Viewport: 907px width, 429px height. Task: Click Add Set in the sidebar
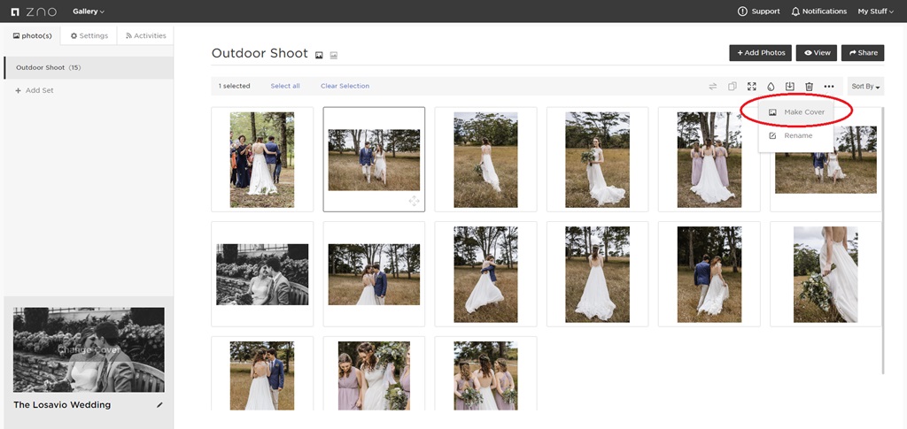coord(35,90)
